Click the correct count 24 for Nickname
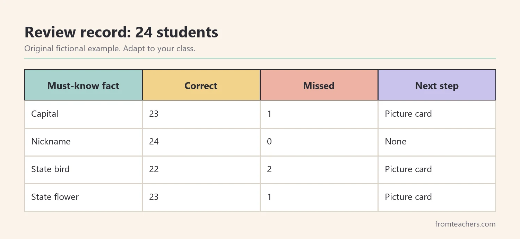The image size is (520, 239). pyautogui.click(x=201, y=142)
